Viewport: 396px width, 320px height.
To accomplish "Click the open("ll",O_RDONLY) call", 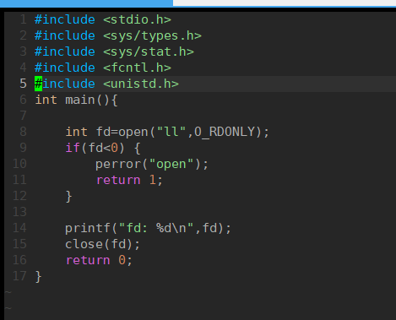I will 190,132.
